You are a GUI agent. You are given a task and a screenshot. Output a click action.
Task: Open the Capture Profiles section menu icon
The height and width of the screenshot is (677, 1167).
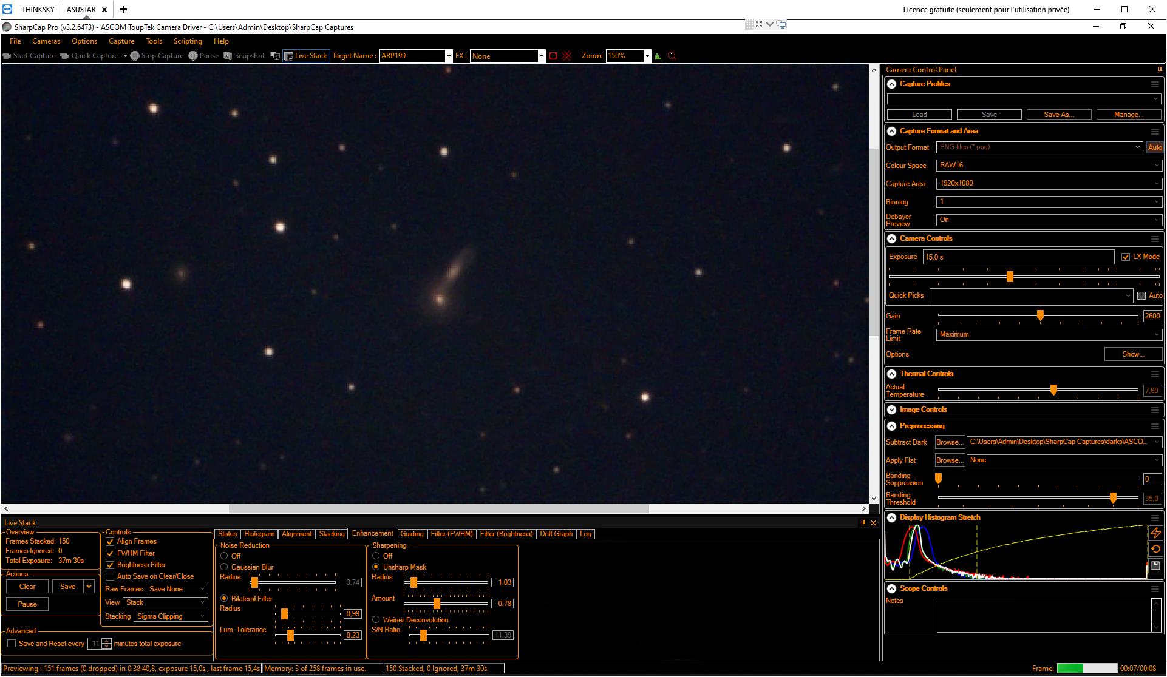tap(1155, 84)
